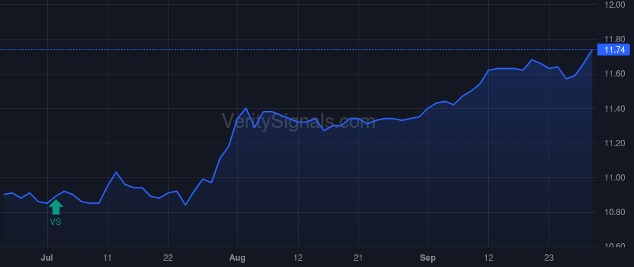This screenshot has width=634, height=267.
Task: Click the 10.80 price axis label
Action: point(614,212)
